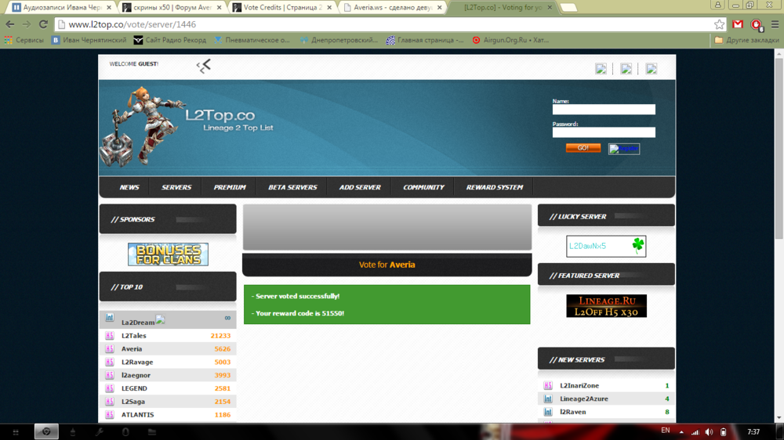Bookmark this page with the star icon

(719, 24)
